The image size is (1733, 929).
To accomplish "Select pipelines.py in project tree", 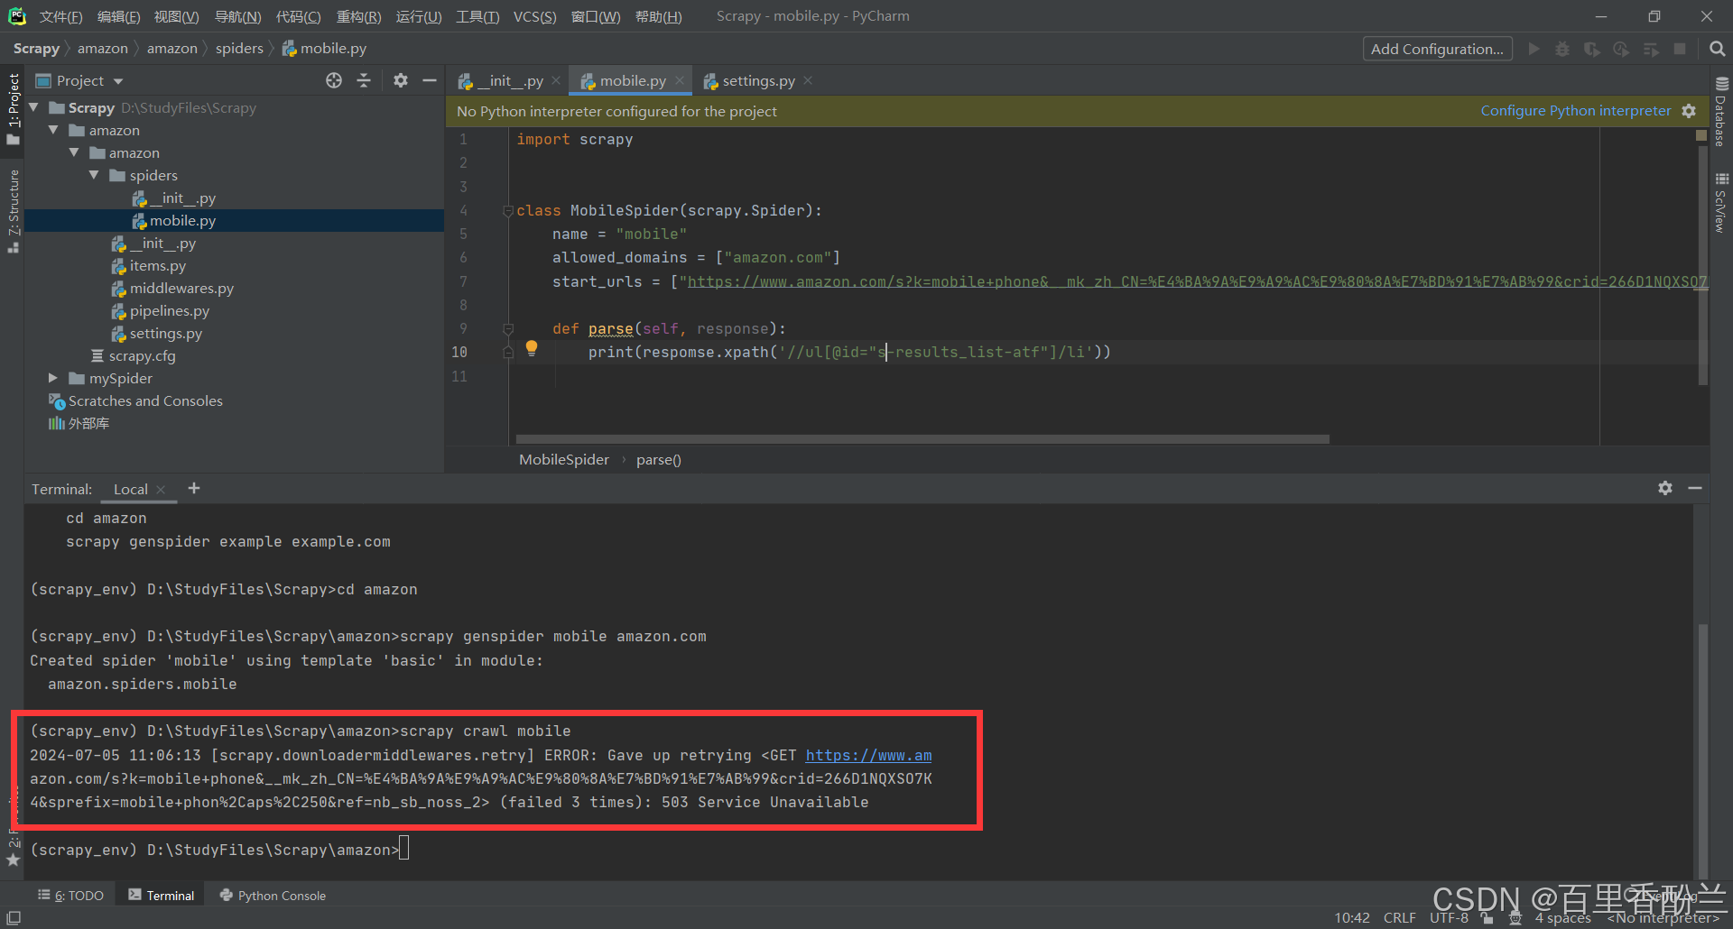I will [169, 310].
